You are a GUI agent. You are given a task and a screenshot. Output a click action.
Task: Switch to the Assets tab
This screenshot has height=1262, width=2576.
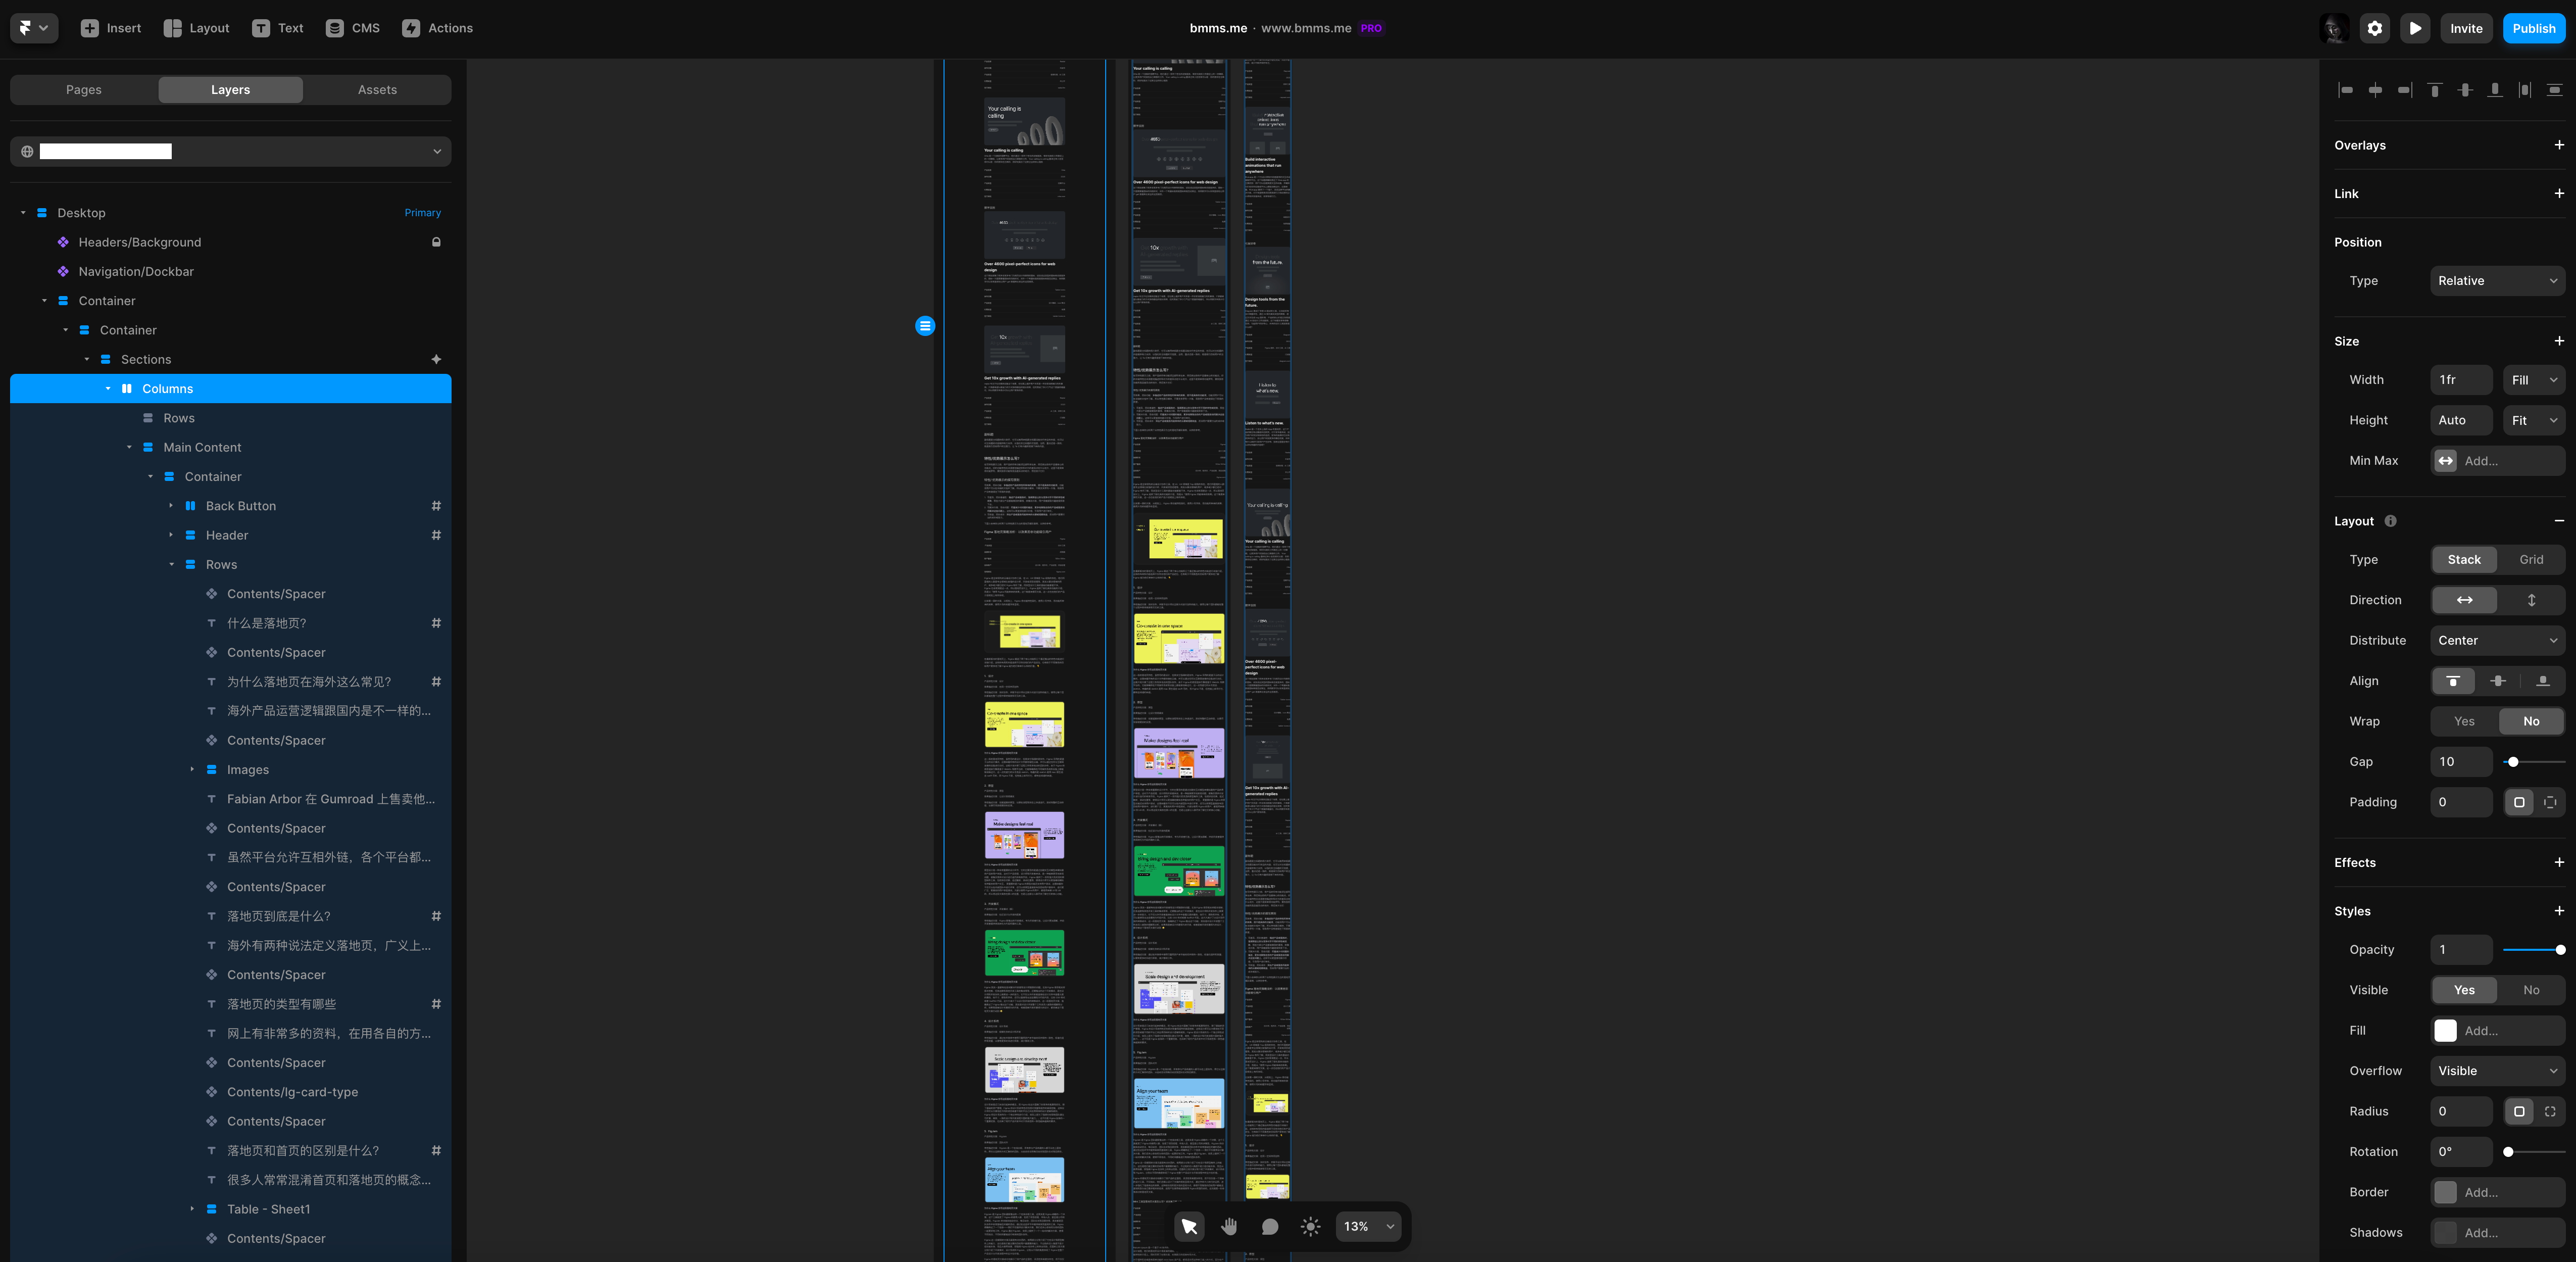[377, 90]
